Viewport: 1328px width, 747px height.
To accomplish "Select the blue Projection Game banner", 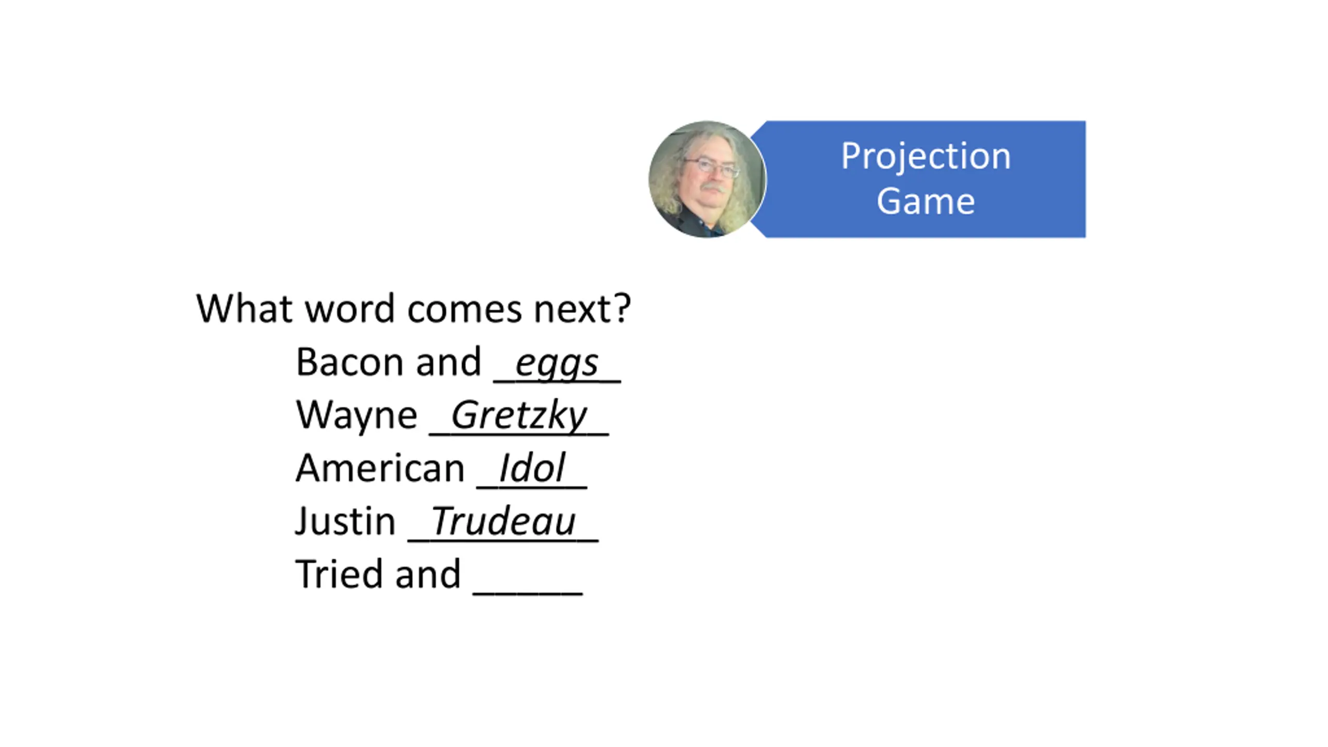I will tap(917, 179).
